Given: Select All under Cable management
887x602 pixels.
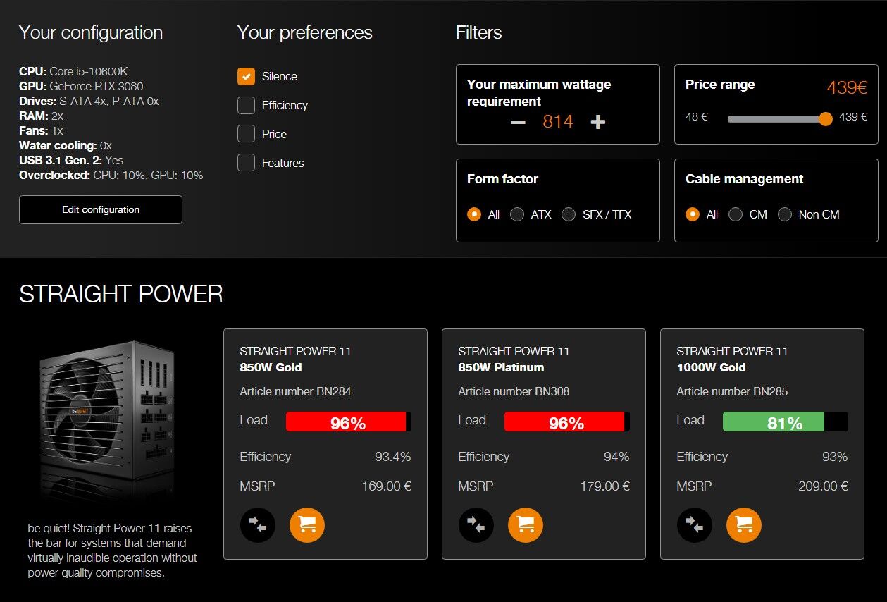Looking at the screenshot, I should 693,214.
